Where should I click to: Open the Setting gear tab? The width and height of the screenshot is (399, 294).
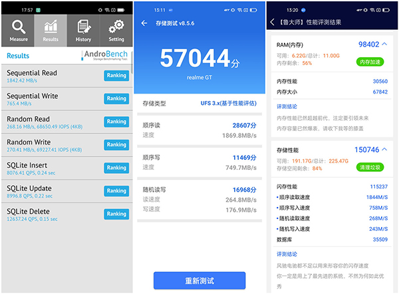point(116,31)
